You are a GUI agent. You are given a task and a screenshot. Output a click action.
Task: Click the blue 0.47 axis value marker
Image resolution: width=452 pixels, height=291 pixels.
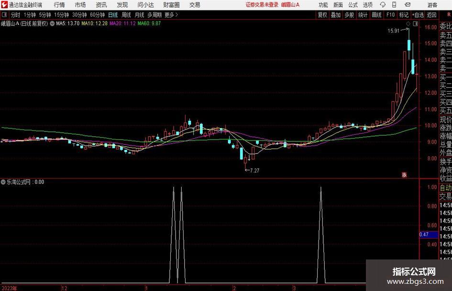pyautogui.click(x=429, y=235)
